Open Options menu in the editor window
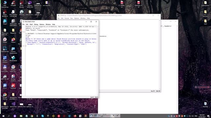The height and width of the screenshot is (118, 211). pyautogui.click(x=76, y=18)
